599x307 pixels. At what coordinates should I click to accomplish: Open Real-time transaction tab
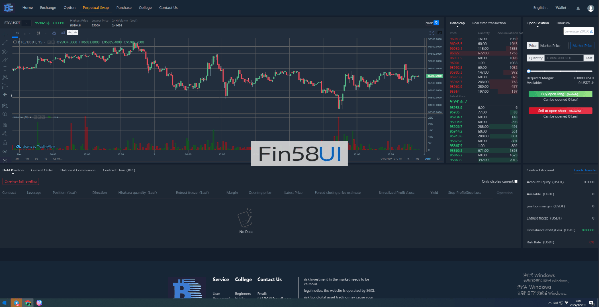(489, 23)
